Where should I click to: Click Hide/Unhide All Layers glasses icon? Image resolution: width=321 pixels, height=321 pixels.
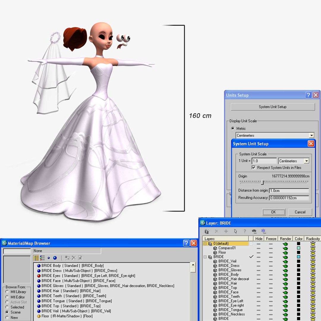point(254,231)
